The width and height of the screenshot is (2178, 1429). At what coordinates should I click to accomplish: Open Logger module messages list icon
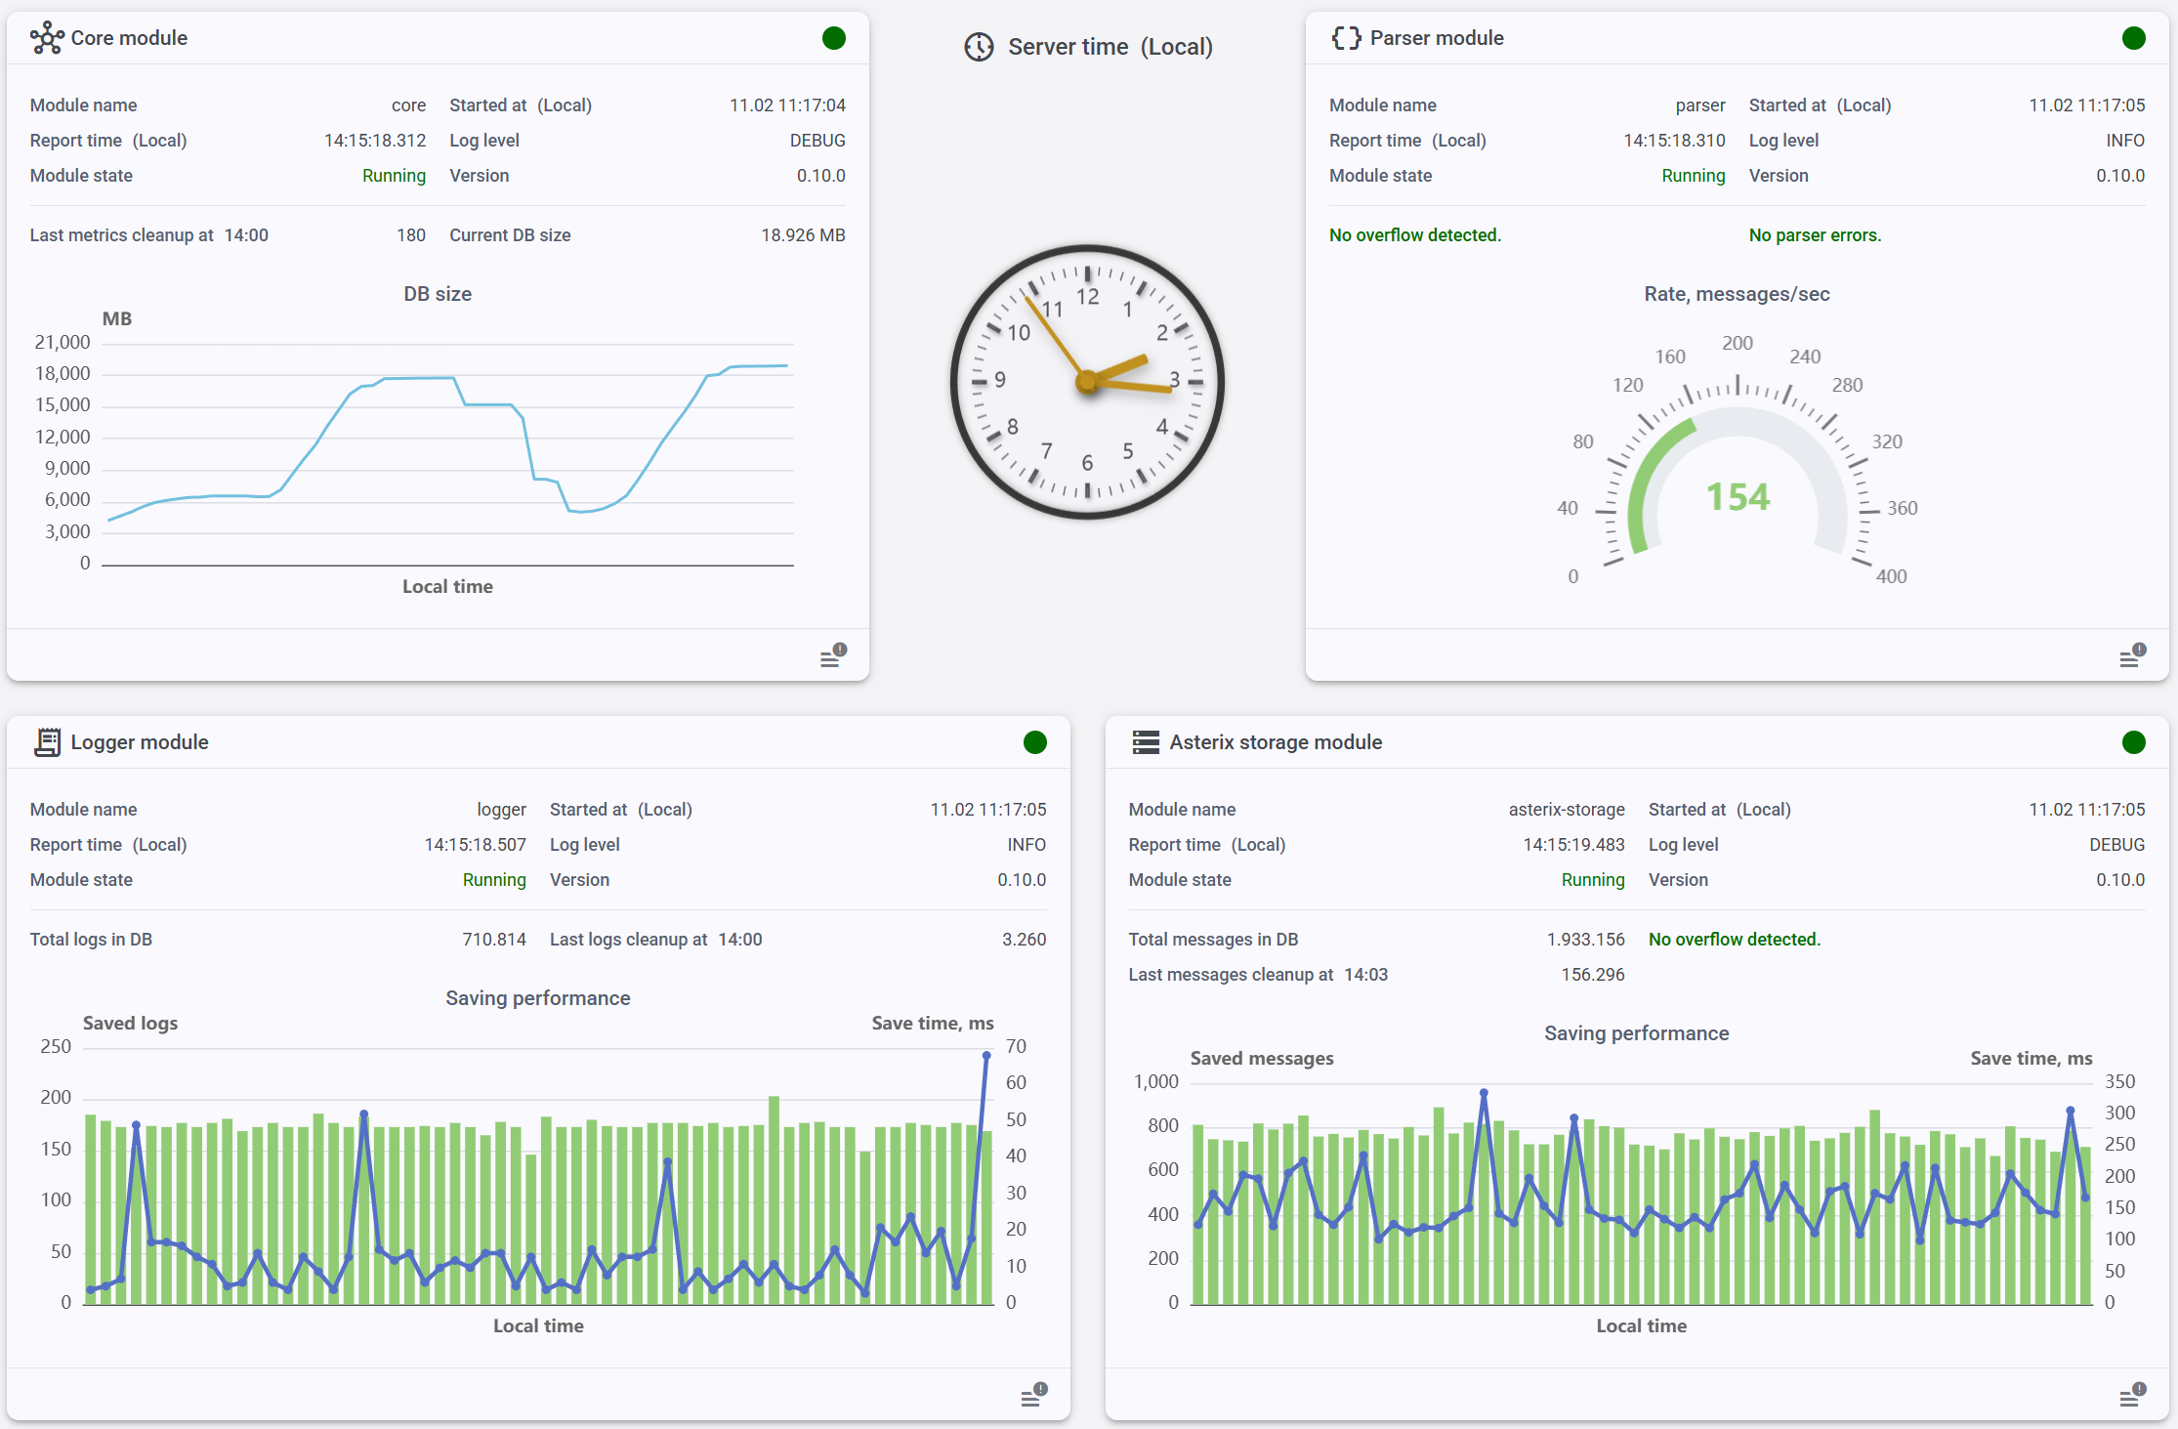[1033, 1396]
